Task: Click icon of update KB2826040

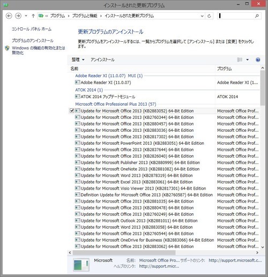Action: coord(77,156)
